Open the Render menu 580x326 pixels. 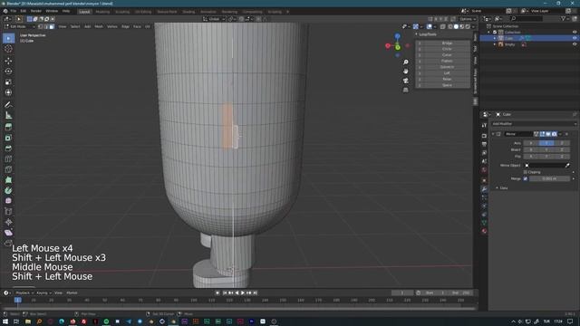tap(36, 11)
